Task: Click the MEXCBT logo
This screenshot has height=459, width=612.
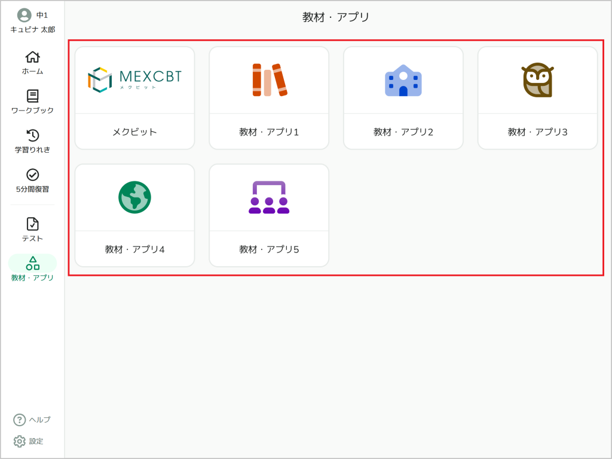Action: [x=134, y=80]
